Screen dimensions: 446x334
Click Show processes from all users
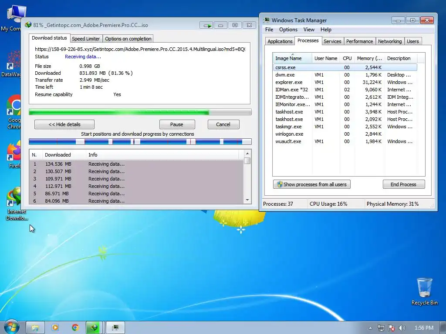(x=312, y=184)
